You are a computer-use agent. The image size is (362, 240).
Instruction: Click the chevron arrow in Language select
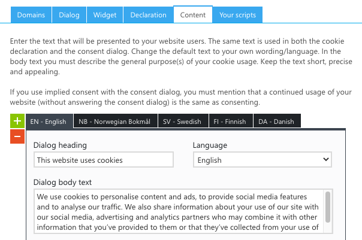(x=326, y=159)
